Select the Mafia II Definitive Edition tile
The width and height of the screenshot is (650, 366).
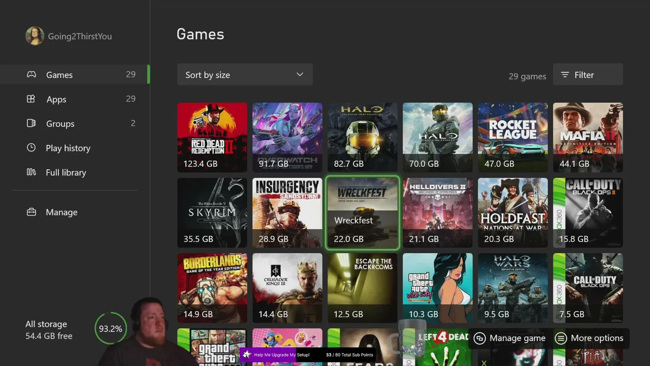point(588,137)
